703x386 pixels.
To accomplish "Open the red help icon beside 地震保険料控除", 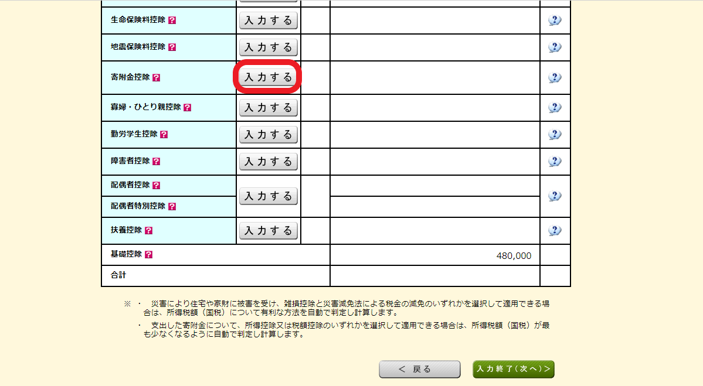I will click(172, 47).
